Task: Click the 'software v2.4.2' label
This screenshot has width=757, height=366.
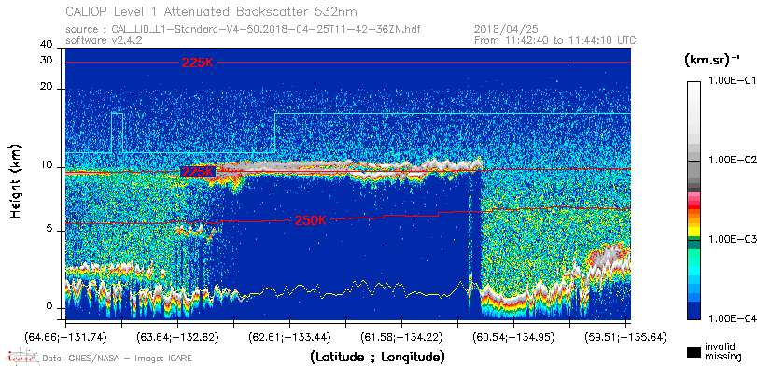Action: point(104,40)
